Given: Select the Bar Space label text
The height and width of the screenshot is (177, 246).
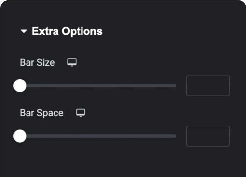Looking at the screenshot, I should coord(42,113).
